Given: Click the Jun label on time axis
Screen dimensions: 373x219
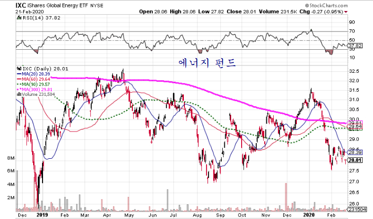Looking at the screenshot, I should point(153,215).
